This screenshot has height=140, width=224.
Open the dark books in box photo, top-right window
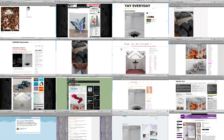(184, 24)
